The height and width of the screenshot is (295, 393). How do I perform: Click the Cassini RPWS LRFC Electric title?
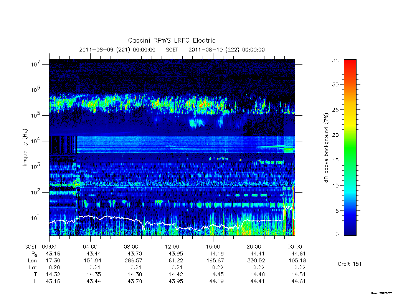pyautogui.click(x=172, y=40)
